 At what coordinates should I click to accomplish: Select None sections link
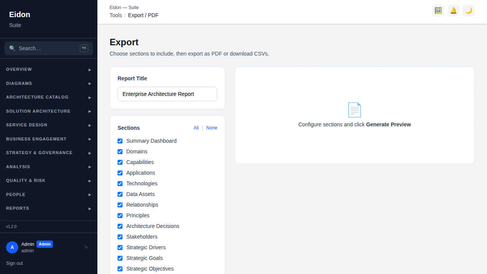212,128
